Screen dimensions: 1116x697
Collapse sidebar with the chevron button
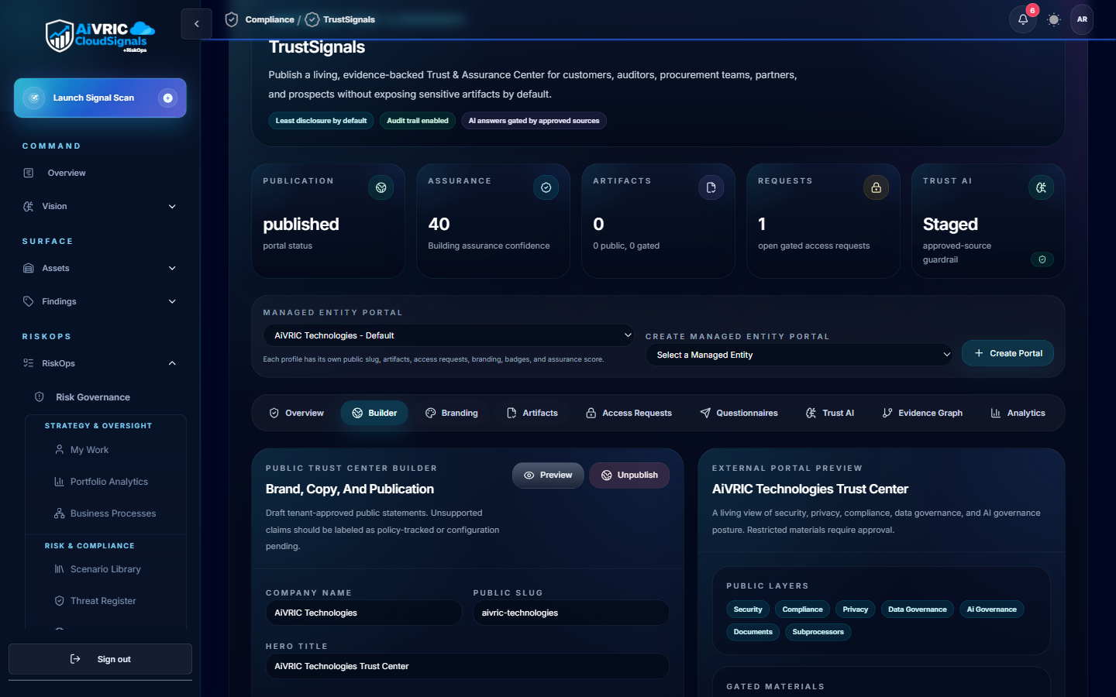[196, 23]
